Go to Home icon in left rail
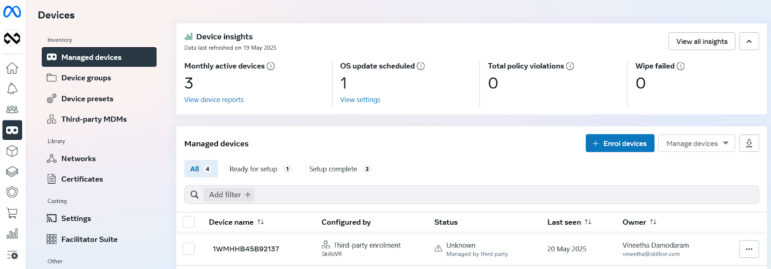The image size is (771, 269). (x=12, y=68)
